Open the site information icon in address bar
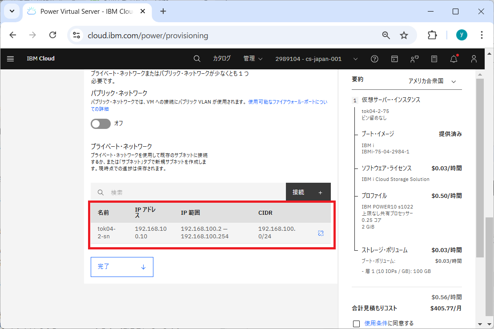The image size is (494, 329). click(76, 35)
